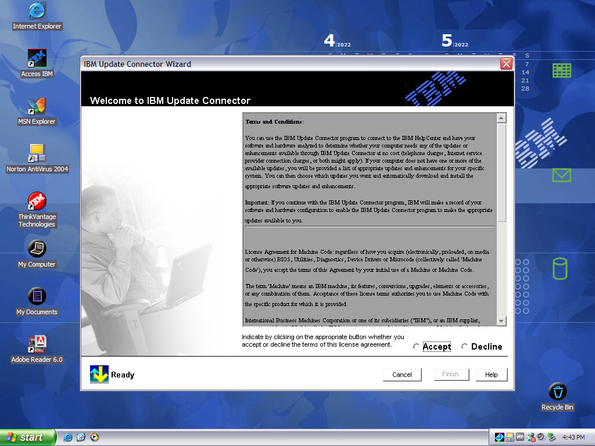Select the Decline radio button
595x446 pixels.
click(464, 347)
